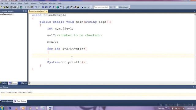Click the 'm=n/2;' code line
Image resolution: width=196 pixels, height=110 pixels.
click(53, 42)
